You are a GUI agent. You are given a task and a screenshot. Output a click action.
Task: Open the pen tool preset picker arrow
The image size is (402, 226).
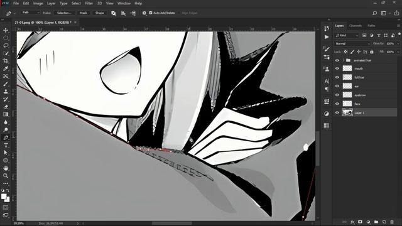(14, 13)
